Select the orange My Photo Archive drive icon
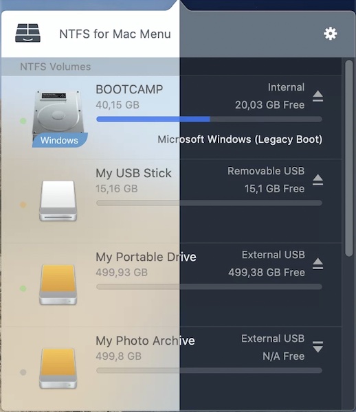The height and width of the screenshot is (412, 356). click(x=58, y=368)
